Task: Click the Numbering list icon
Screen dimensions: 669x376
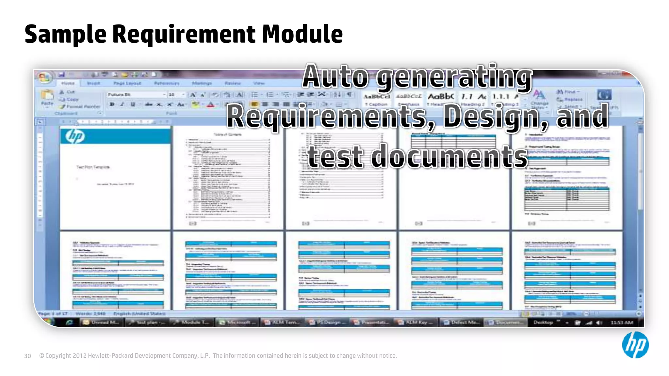Action: 270,95
